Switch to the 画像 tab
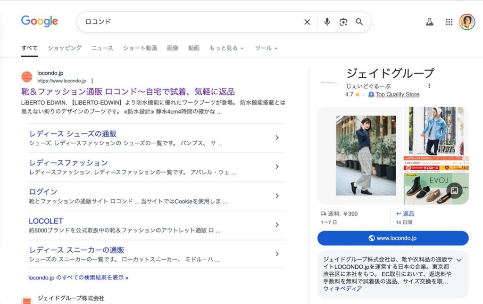Screen dimensions: 483x304 tap(173, 48)
